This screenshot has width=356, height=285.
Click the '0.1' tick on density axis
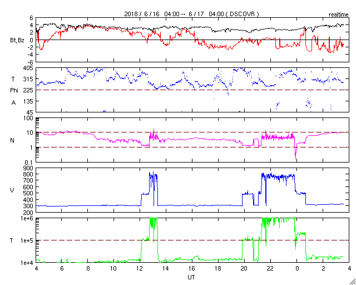[x=29, y=163]
